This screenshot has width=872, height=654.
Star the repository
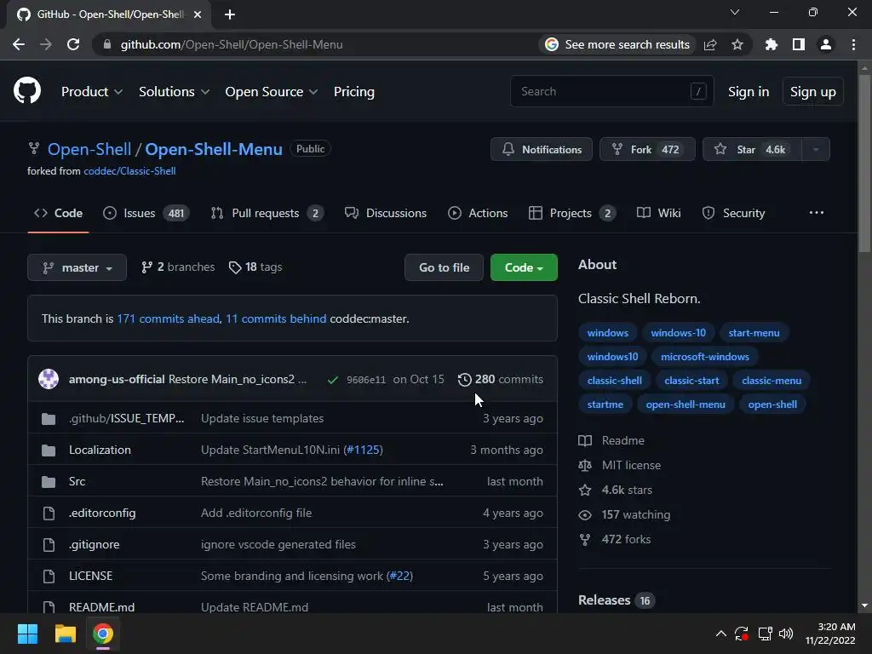(x=753, y=149)
